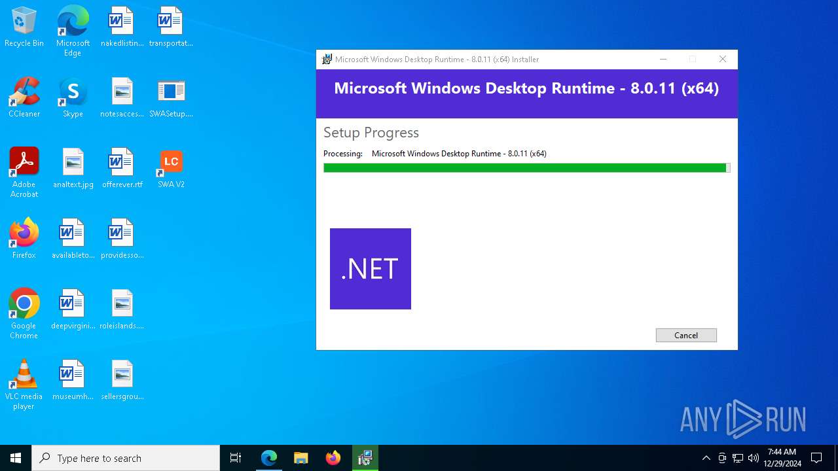
Task: Select the Firefox desktop shortcut
Action: 24,239
